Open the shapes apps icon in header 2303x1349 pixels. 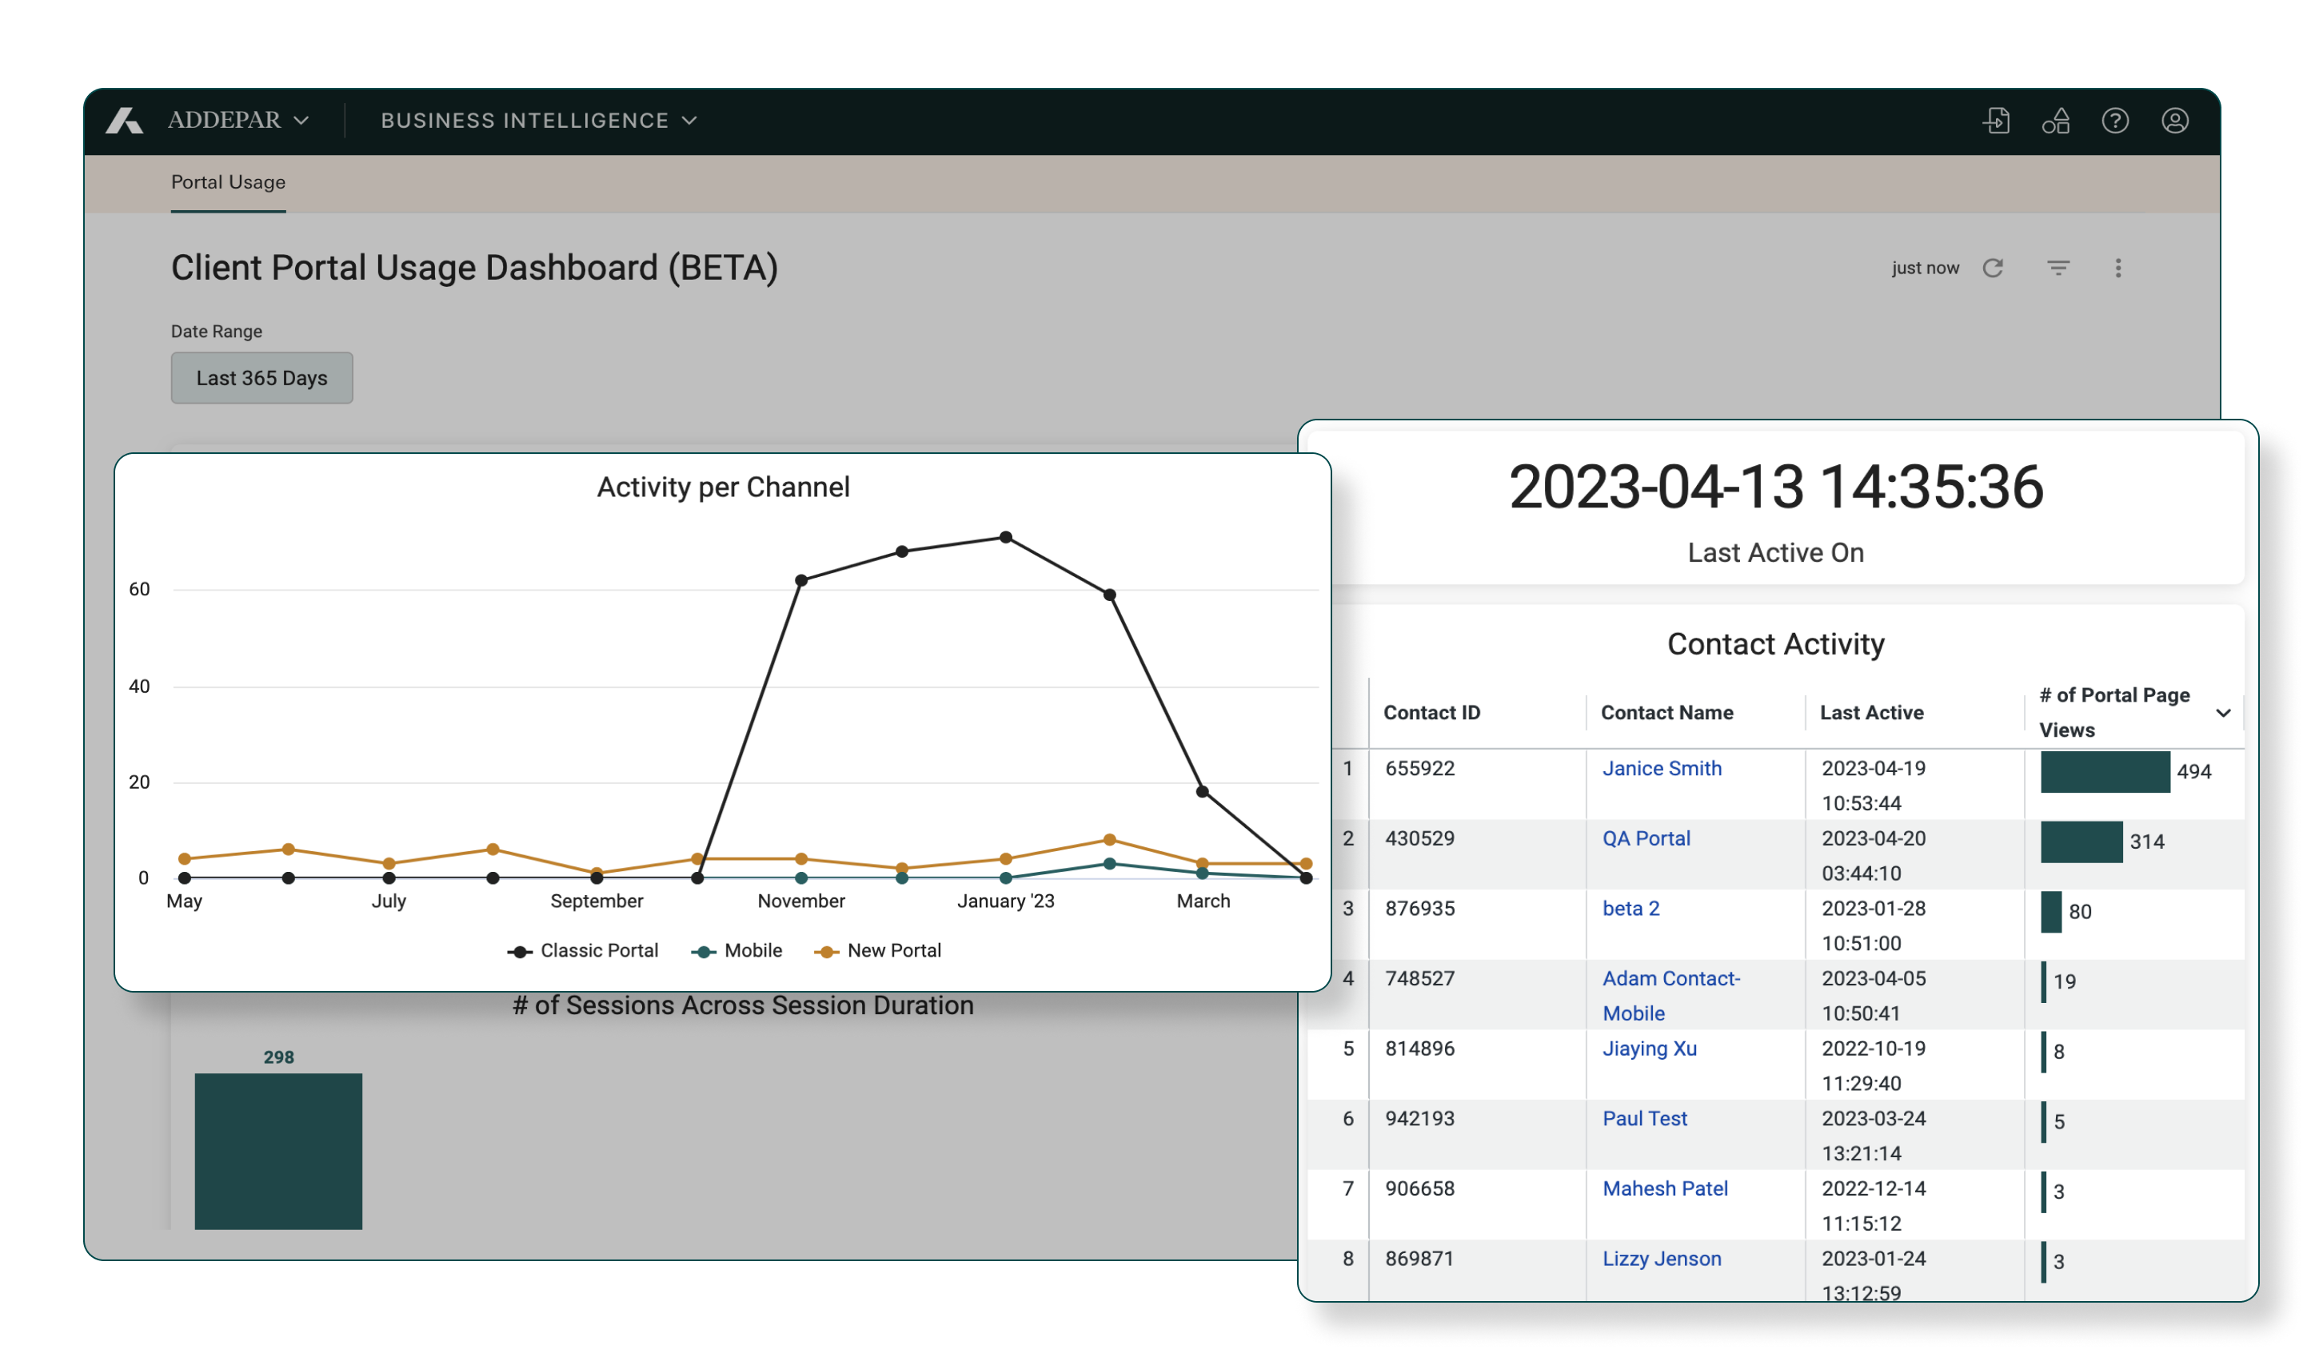(x=2055, y=121)
